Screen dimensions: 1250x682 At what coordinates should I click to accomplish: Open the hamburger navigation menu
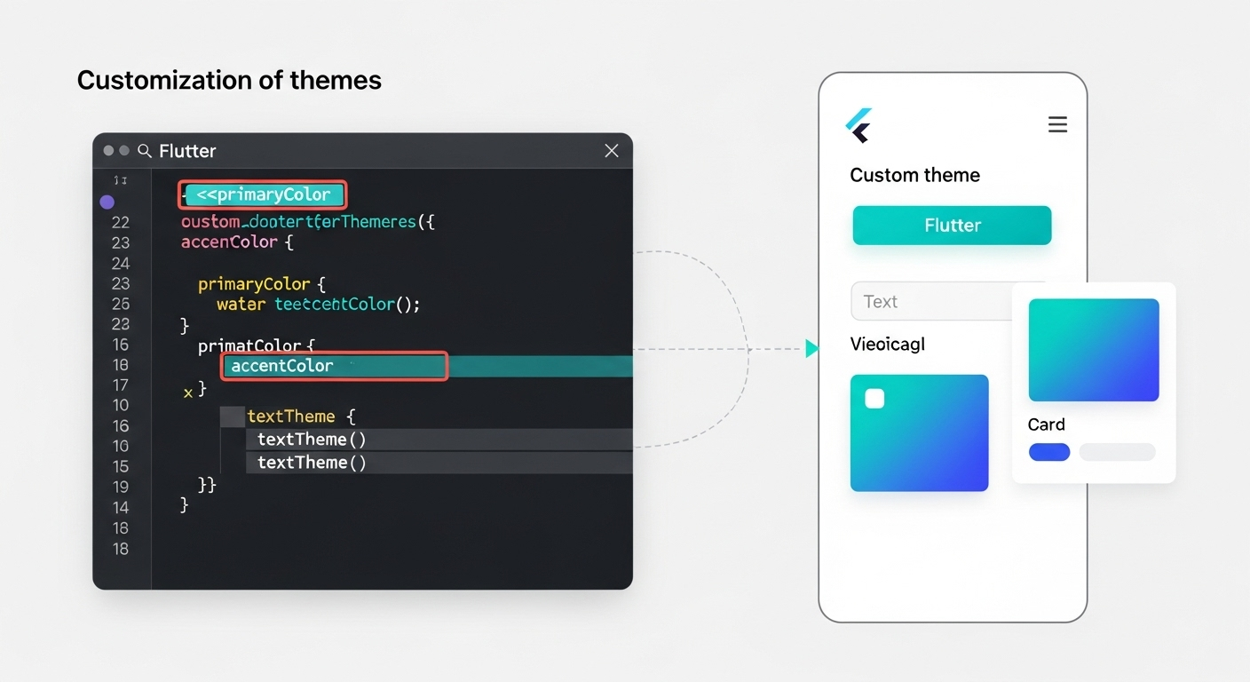click(x=1057, y=124)
